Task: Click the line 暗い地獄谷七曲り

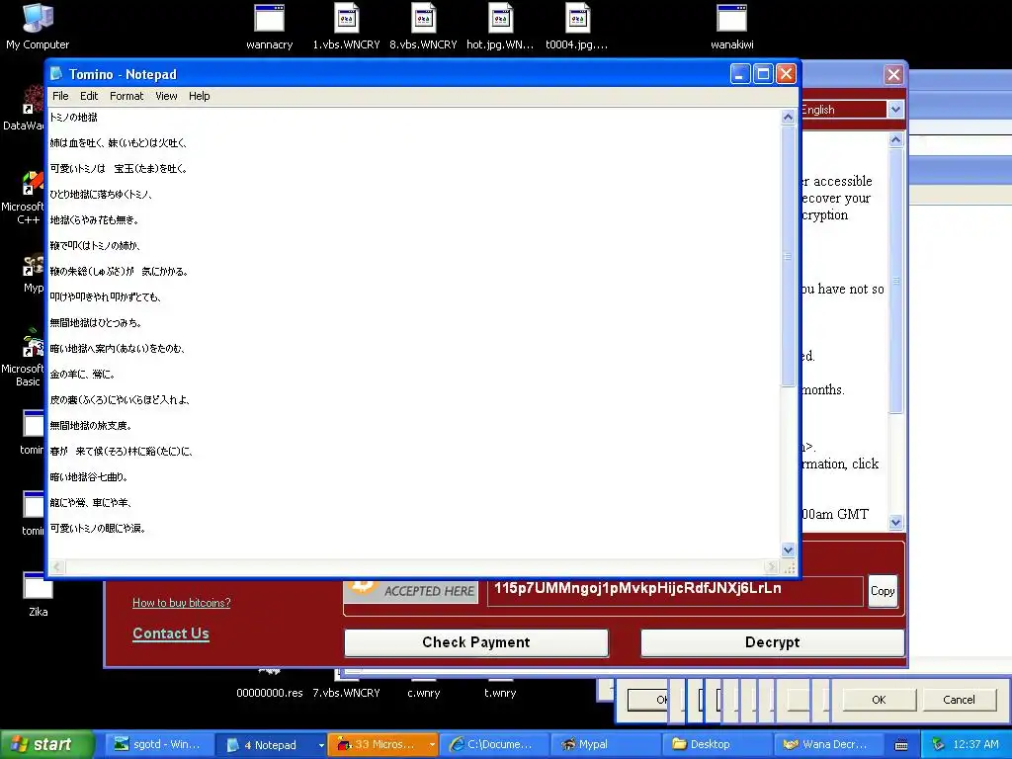Action: [89, 477]
